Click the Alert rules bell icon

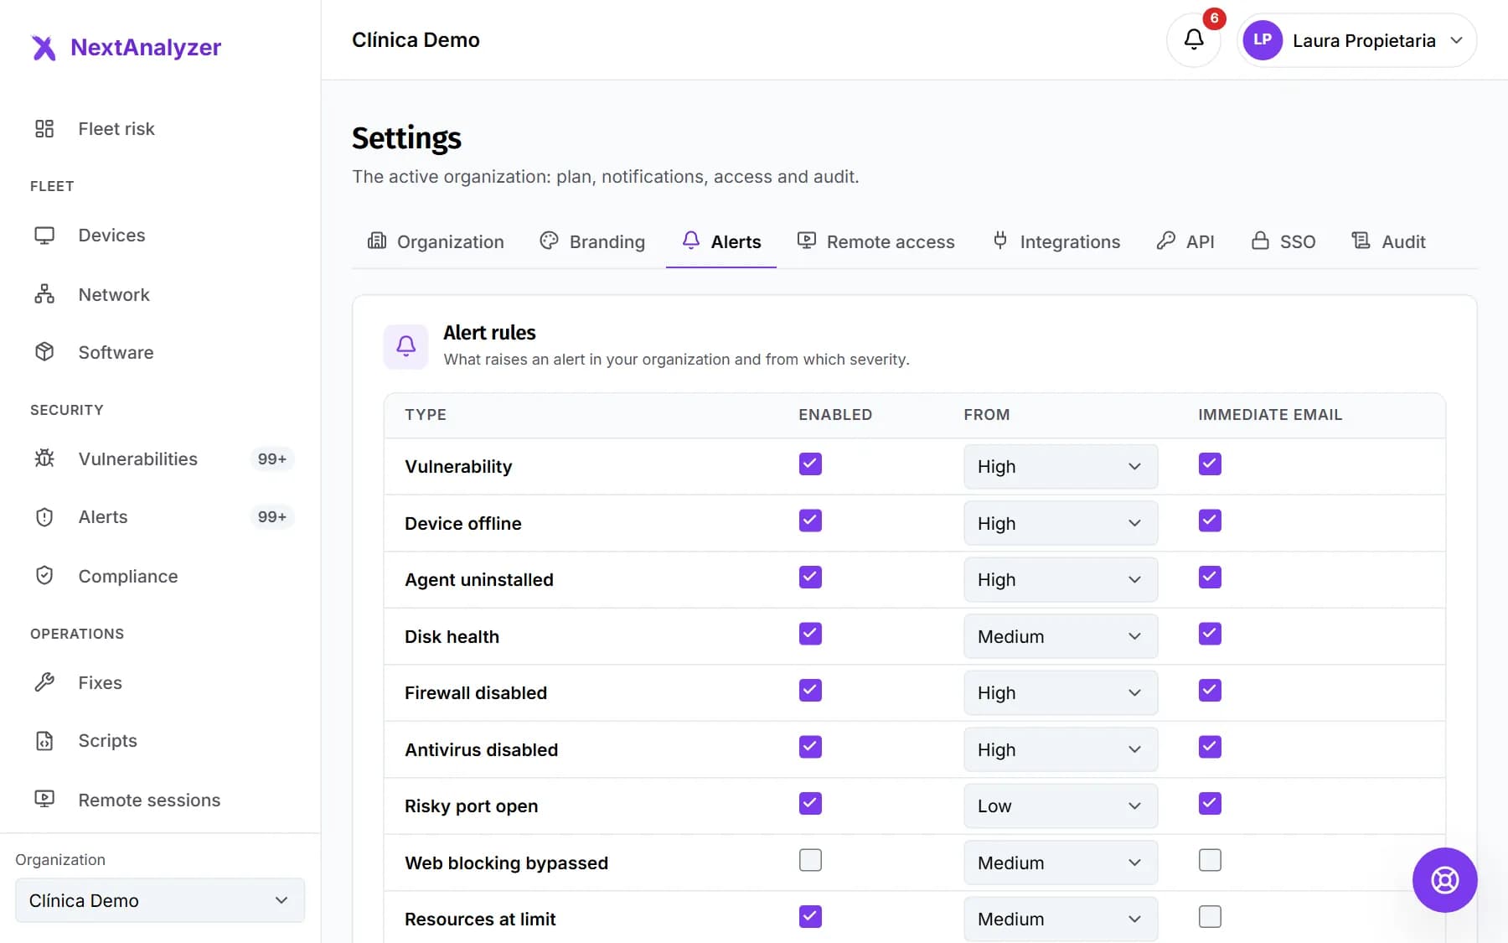click(x=406, y=346)
